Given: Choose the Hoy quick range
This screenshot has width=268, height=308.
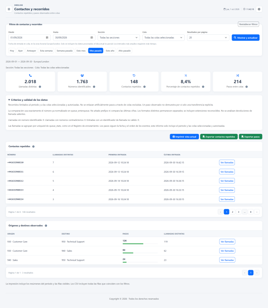Looking at the screenshot, I should point(12,51).
